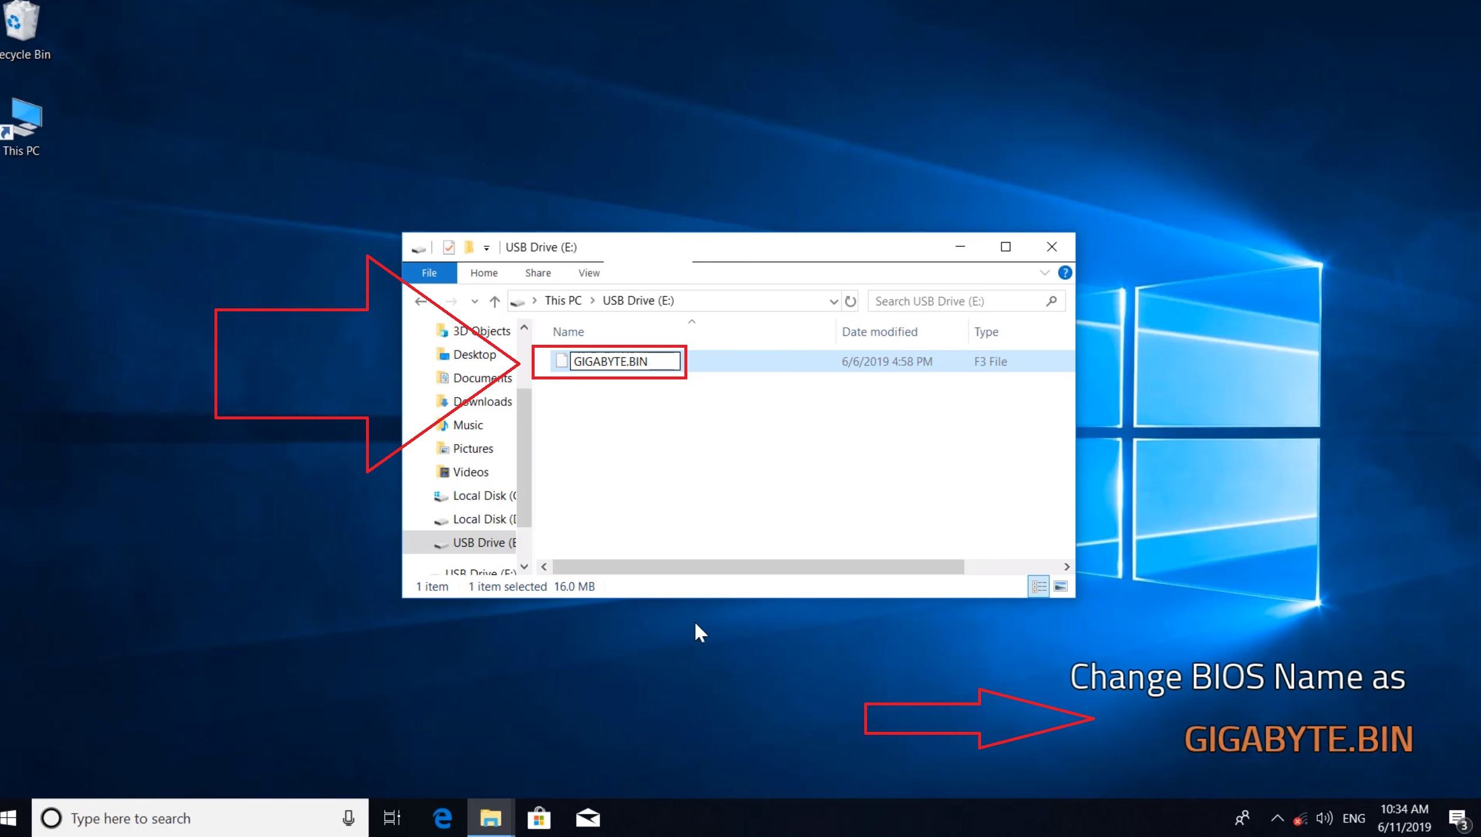Open the Customize Quick Access Toolbar dropdown
1481x837 pixels.
(x=486, y=248)
